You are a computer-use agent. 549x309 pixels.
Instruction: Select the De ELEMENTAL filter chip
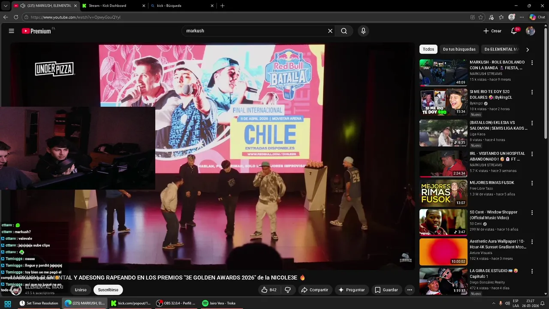501,49
